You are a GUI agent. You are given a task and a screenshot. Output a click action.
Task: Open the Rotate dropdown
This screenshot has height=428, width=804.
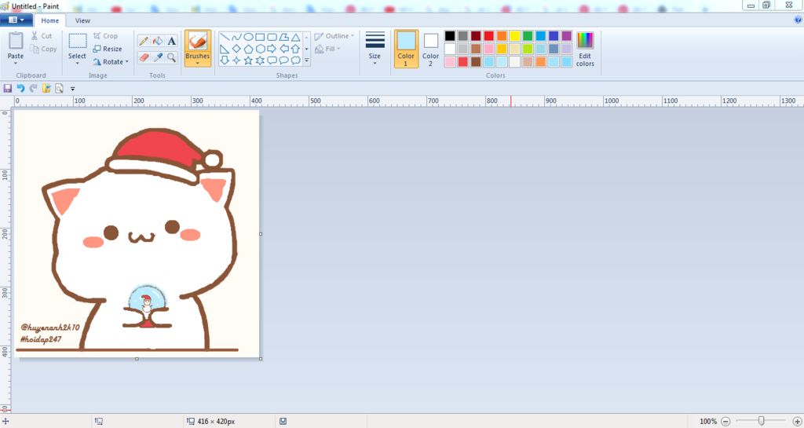[x=111, y=61]
